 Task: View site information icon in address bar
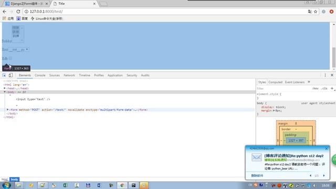coord(26,12)
